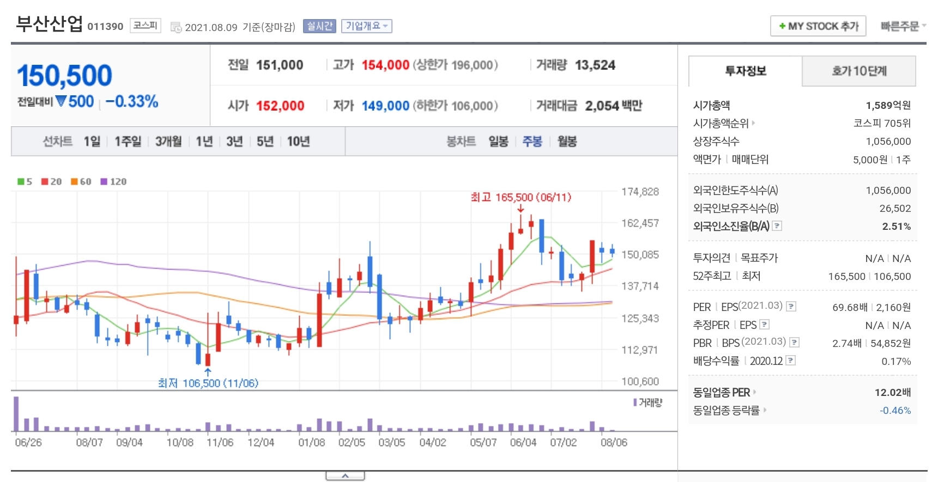Viewport: 944px width, 482px height.
Task: Click the 거래량 value 13,524
Action: pyautogui.click(x=595, y=65)
